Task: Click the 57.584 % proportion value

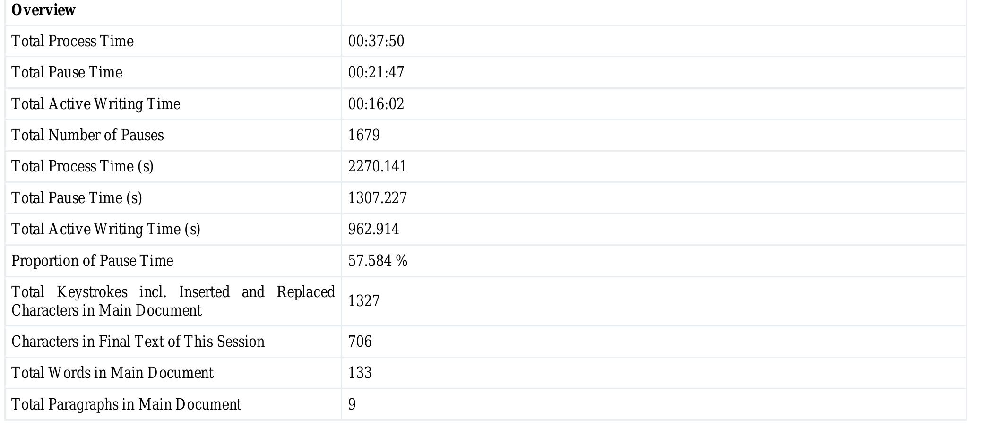Action: tap(378, 261)
